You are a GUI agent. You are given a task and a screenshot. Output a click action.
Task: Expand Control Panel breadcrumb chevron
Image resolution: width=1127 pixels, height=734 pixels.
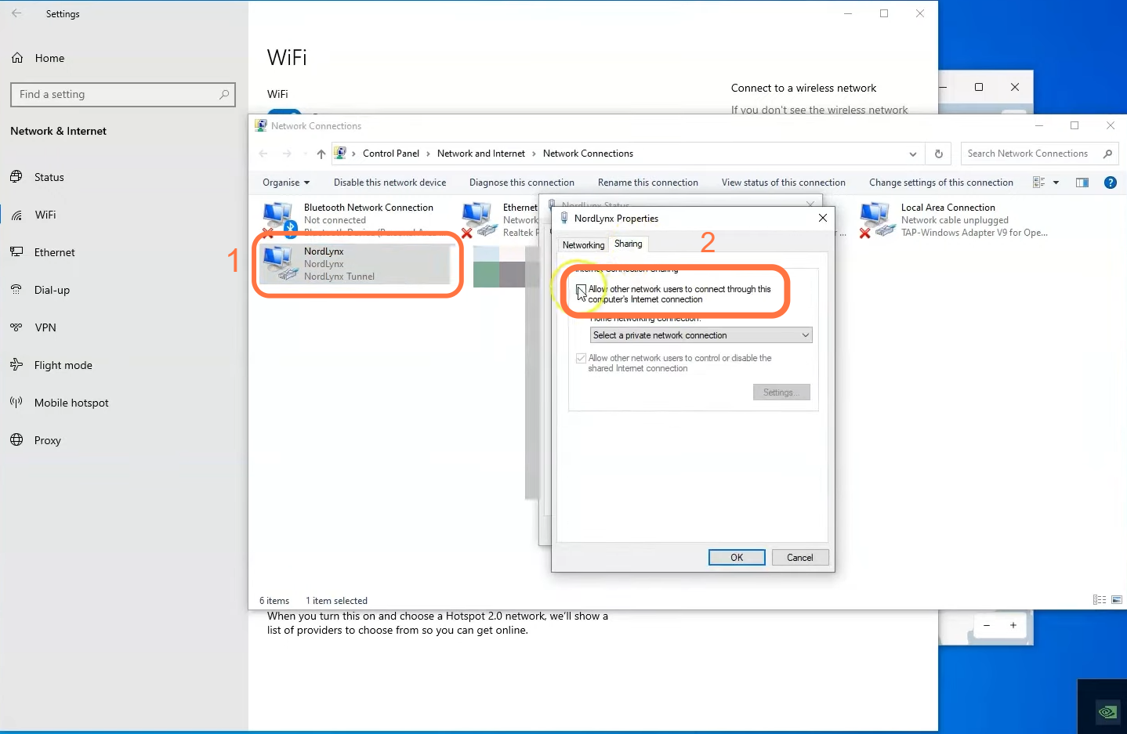click(x=428, y=154)
